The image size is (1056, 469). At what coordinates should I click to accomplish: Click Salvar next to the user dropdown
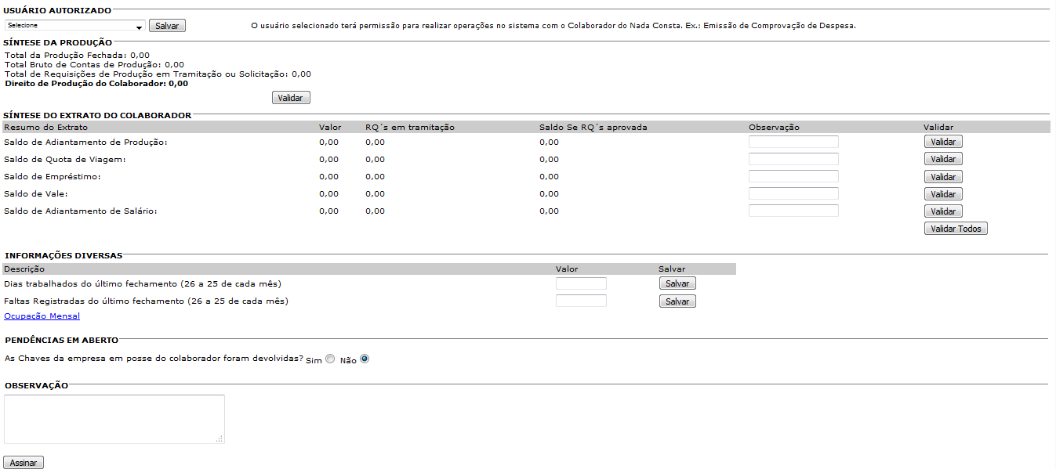point(167,26)
